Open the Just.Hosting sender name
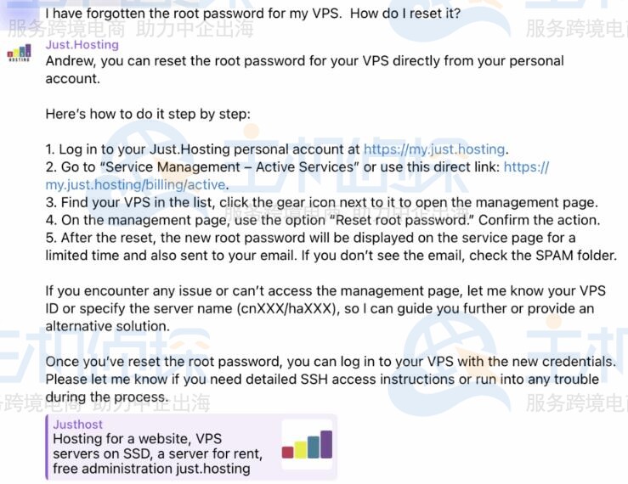 click(82, 44)
